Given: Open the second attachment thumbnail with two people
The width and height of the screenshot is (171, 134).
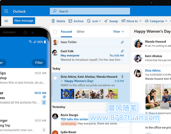Looking at the screenshot, I should [x=82, y=94].
